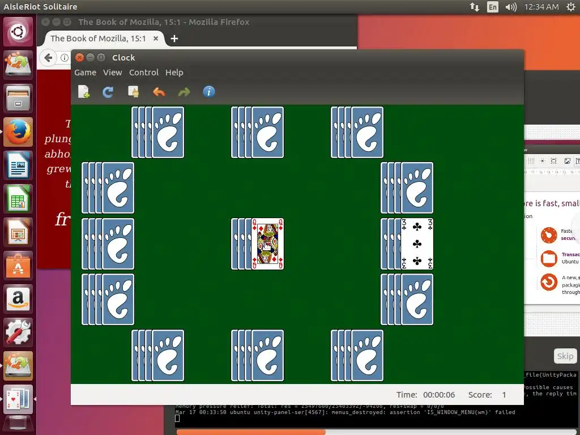
Task: Click the seven o'clock card pile
Action: pos(157,356)
